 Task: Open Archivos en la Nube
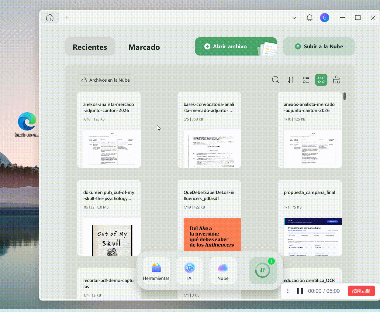coord(105,80)
